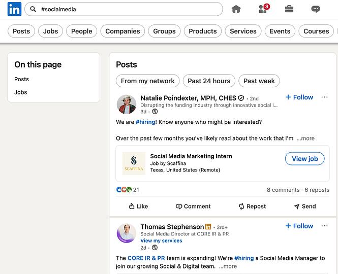Open My Network icon with 3 badge
The height and width of the screenshot is (274, 338).
tap(264, 9)
